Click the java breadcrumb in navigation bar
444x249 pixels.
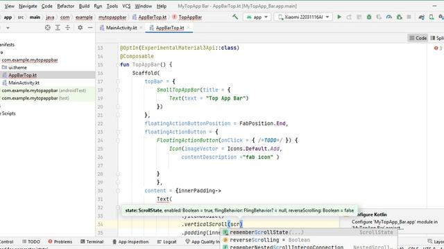[x=50, y=17]
